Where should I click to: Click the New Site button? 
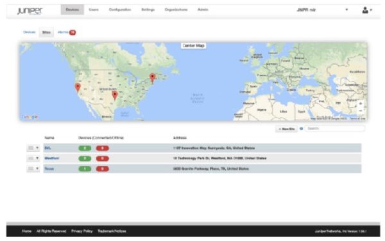(x=287, y=128)
